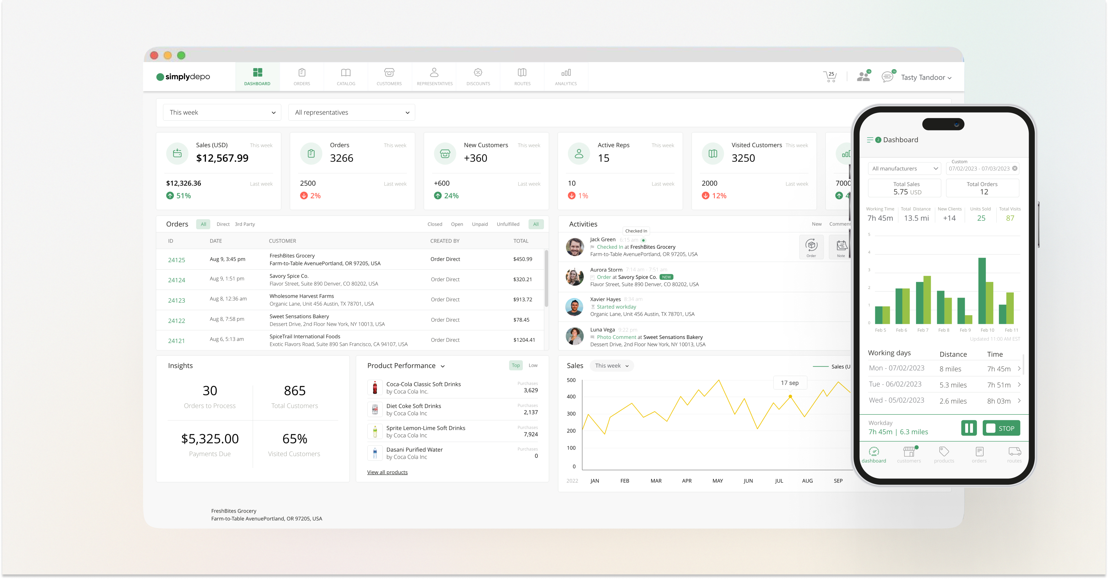Go to the Analytics section
Image resolution: width=1108 pixels, height=579 pixels.
(x=565, y=76)
